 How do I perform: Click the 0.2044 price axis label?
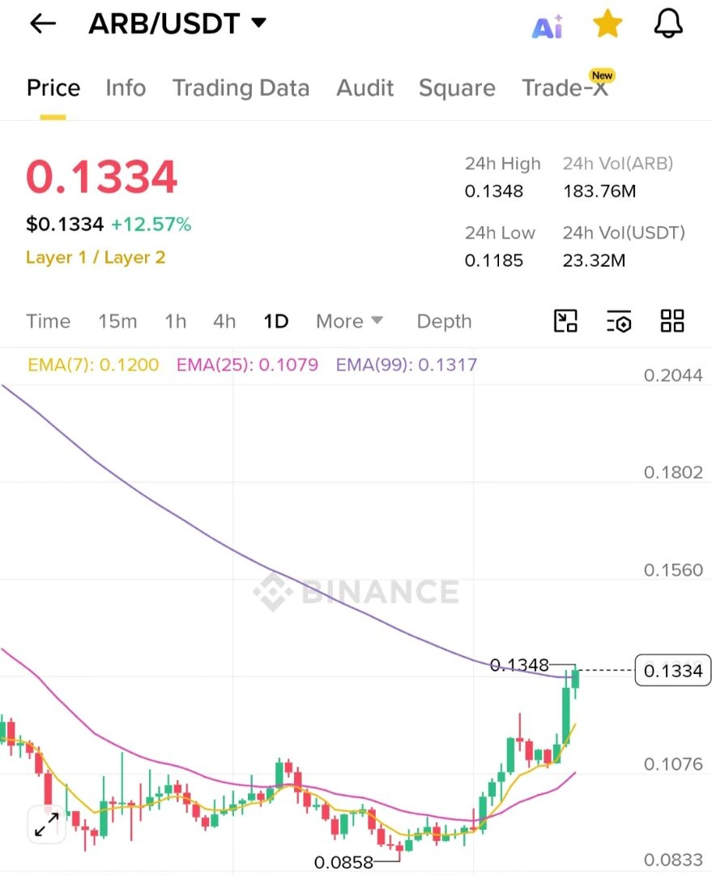click(x=673, y=375)
